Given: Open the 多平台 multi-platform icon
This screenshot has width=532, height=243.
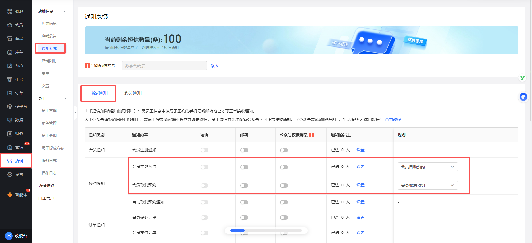Looking at the screenshot, I should (x=10, y=106).
